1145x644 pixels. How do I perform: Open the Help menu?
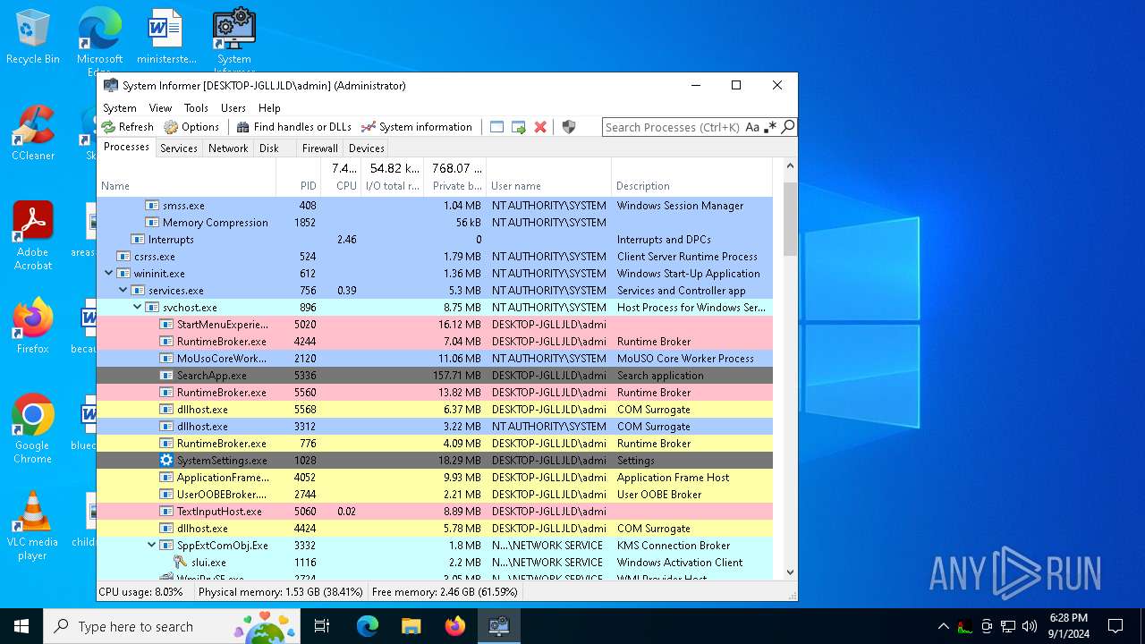click(x=269, y=108)
